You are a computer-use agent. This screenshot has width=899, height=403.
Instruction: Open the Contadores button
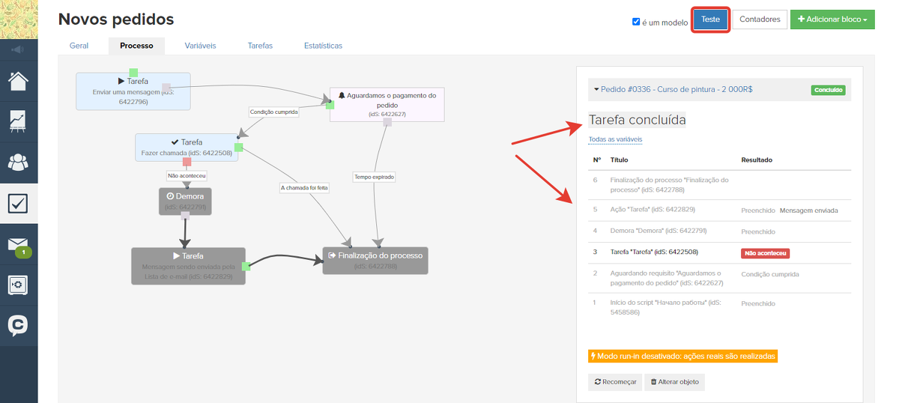[760, 19]
